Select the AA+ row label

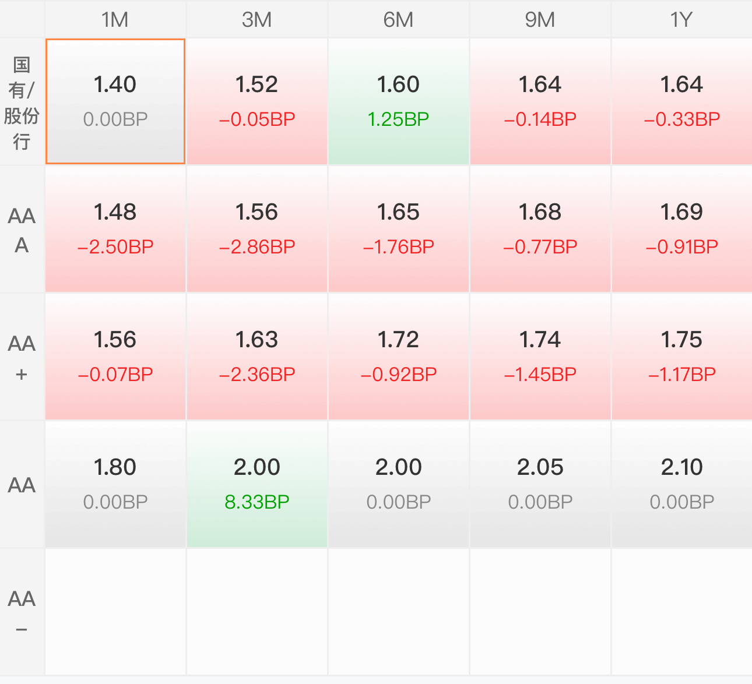pos(22,357)
